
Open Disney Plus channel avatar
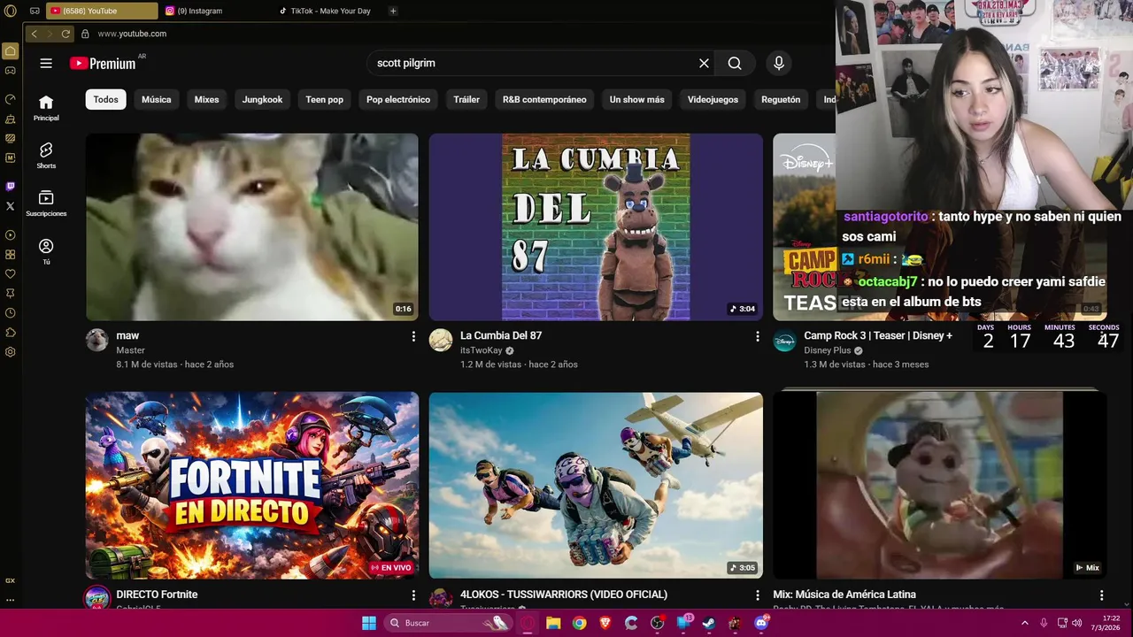[785, 341]
